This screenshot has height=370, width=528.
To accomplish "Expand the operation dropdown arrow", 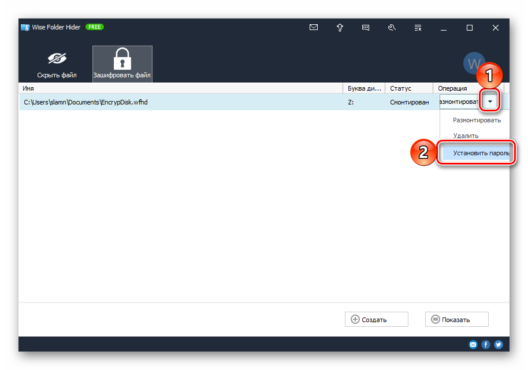I will click(490, 102).
